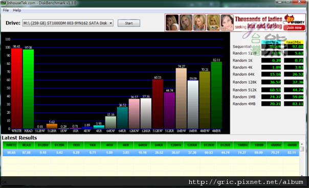Screen dimensions: 309x188
Task: Click Random 4MB write value 70.21
Action: pyautogui.click(x=271, y=104)
